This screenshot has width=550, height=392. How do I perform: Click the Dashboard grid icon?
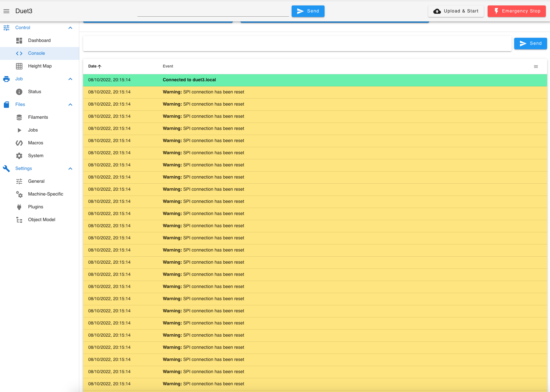(x=19, y=41)
